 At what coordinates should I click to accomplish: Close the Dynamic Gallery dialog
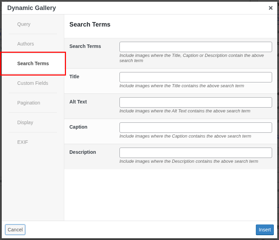(271, 8)
